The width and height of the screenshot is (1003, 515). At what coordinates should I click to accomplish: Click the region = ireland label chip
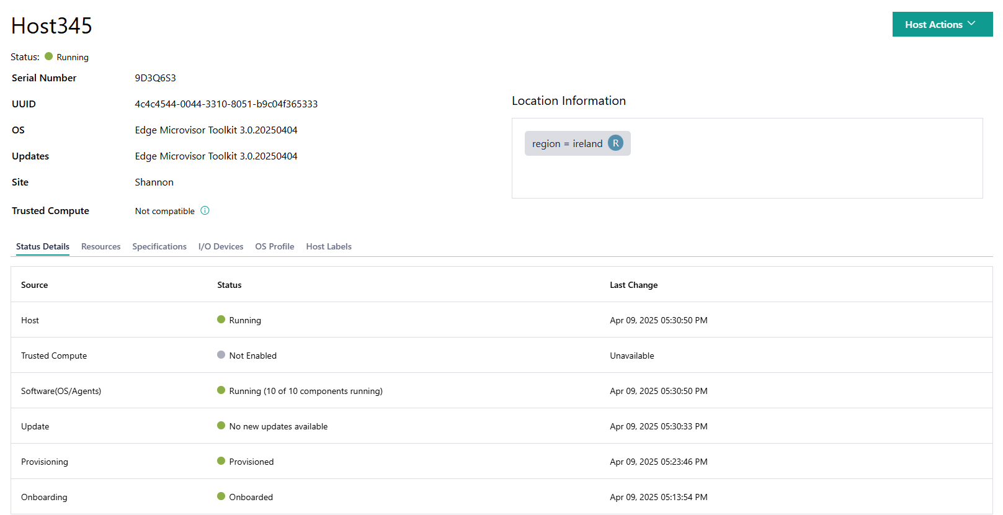tap(567, 144)
